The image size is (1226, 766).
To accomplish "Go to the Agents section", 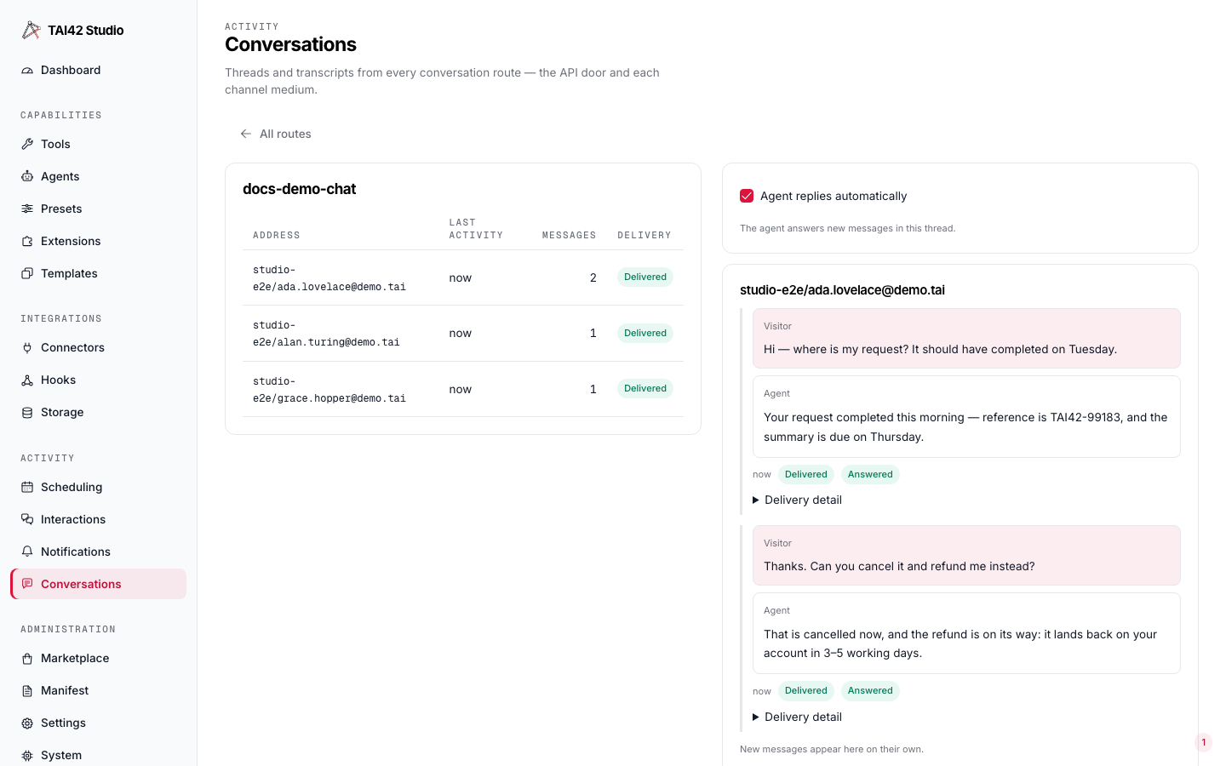I will 98,177.
